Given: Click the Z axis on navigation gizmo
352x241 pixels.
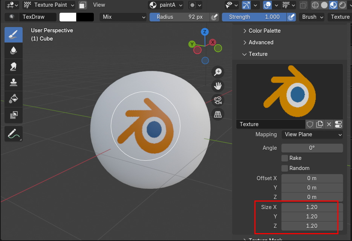Looking at the screenshot, I should click(x=205, y=32).
